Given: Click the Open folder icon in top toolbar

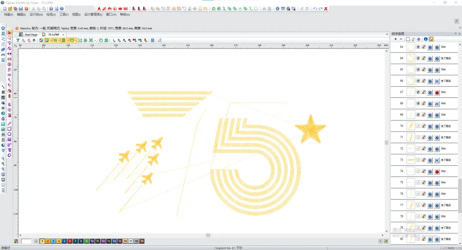Looking at the screenshot, I should tap(10, 9).
